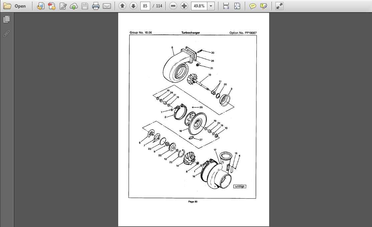Click part number 6 label in diagram
The height and width of the screenshot is (227, 372).
click(172, 47)
